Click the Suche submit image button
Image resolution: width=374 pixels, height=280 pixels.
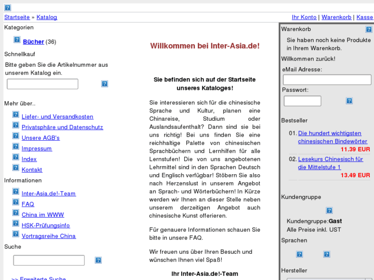(98, 260)
